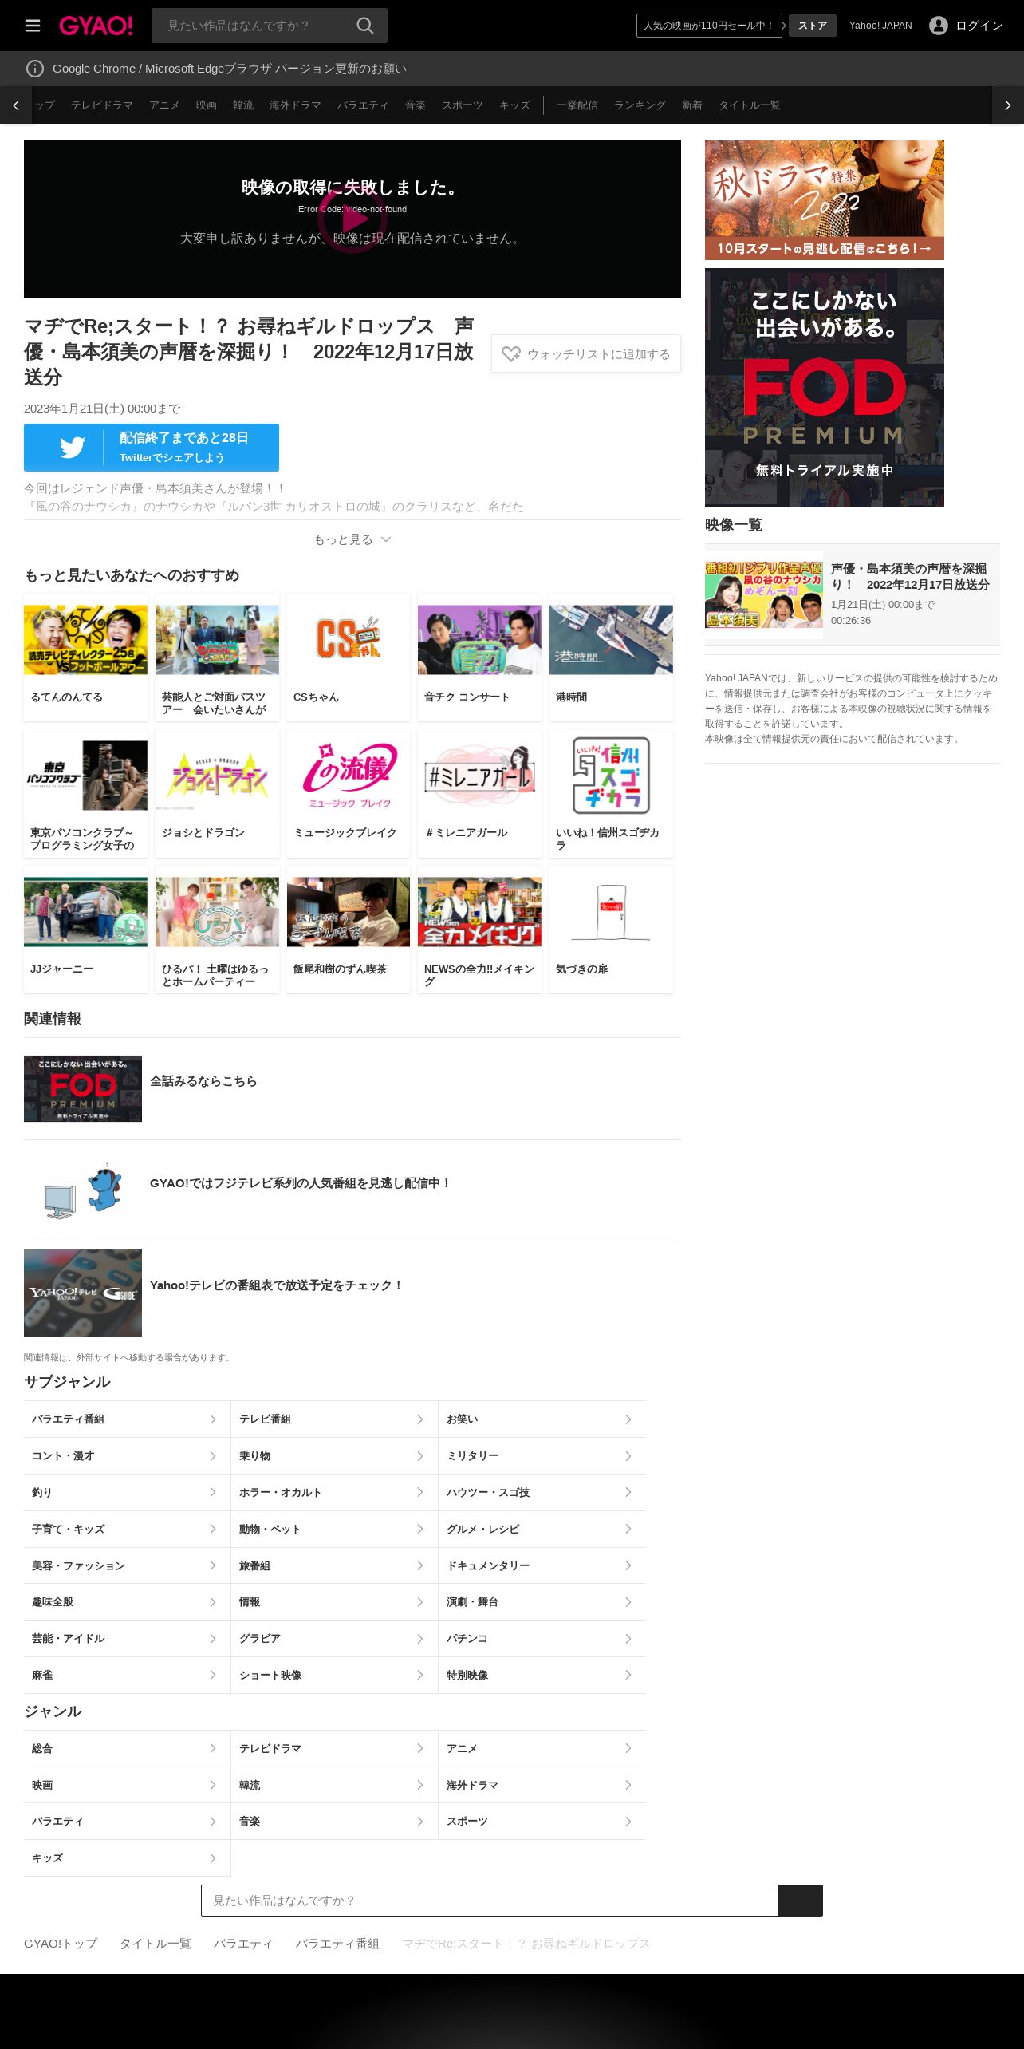Open 海外ドラマ genre row at bottom
Screen dimensions: 1024x2049
click(x=542, y=1785)
